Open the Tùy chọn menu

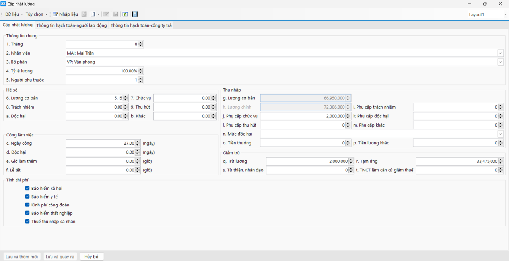[x=36, y=14]
